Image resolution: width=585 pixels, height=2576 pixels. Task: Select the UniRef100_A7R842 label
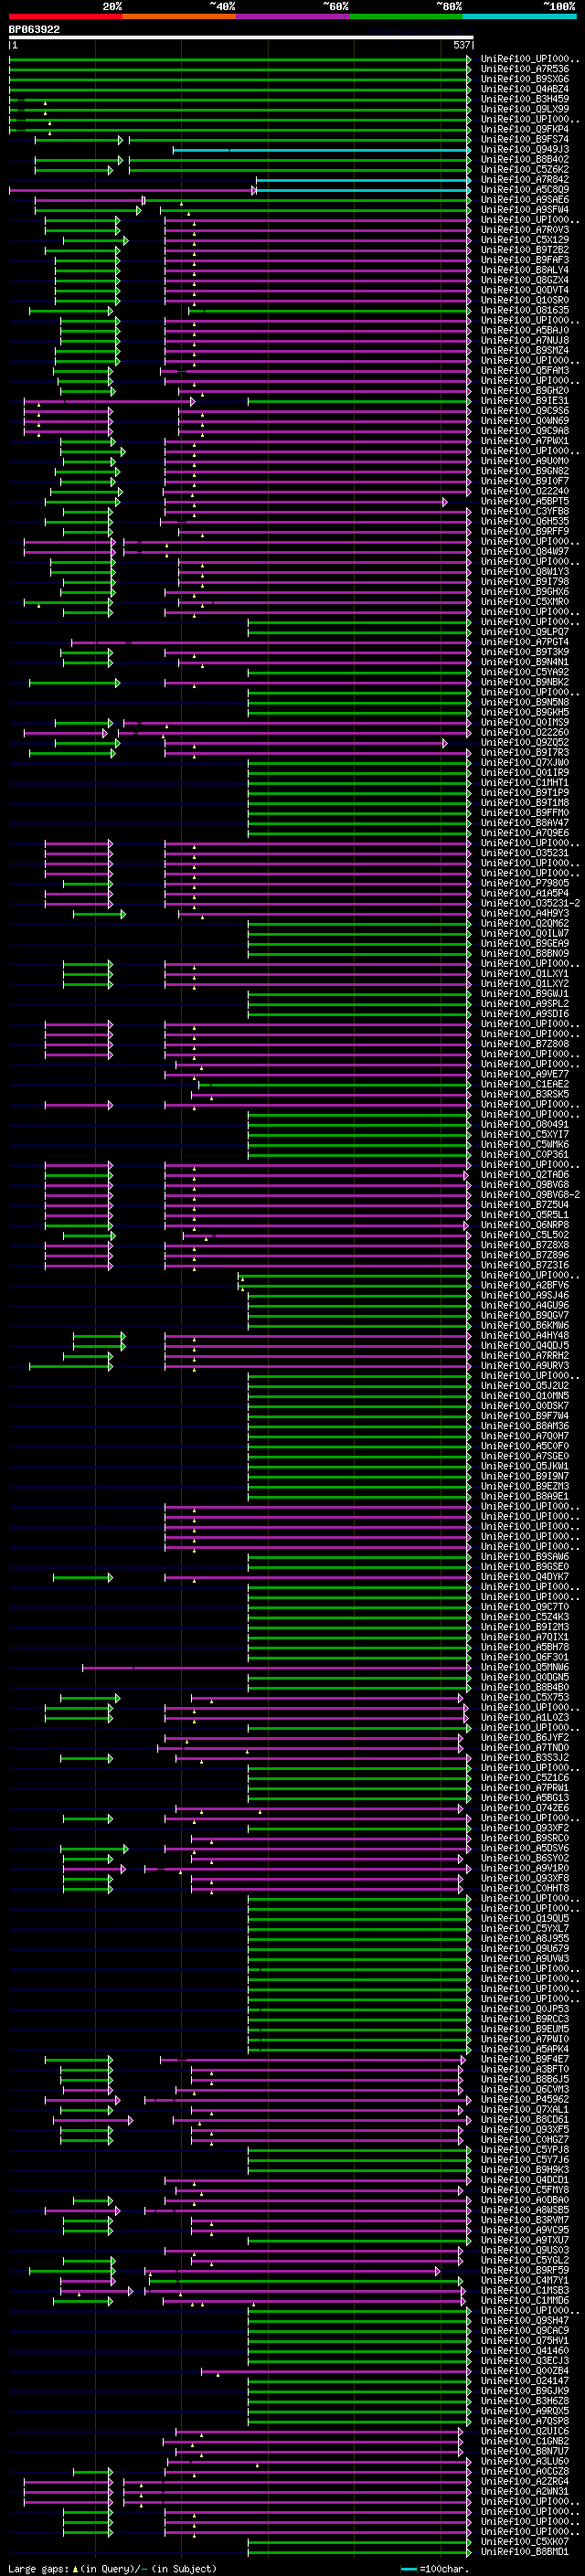(525, 179)
